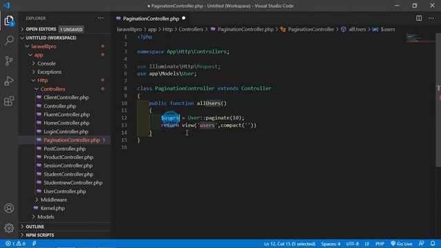Open Run and Debug view icon

click(9, 81)
